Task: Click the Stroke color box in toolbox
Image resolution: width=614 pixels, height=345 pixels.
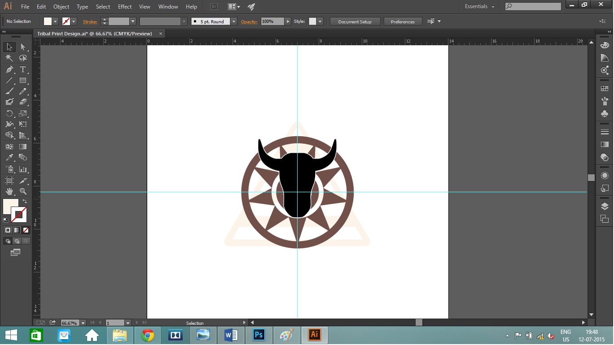Action: tap(19, 215)
